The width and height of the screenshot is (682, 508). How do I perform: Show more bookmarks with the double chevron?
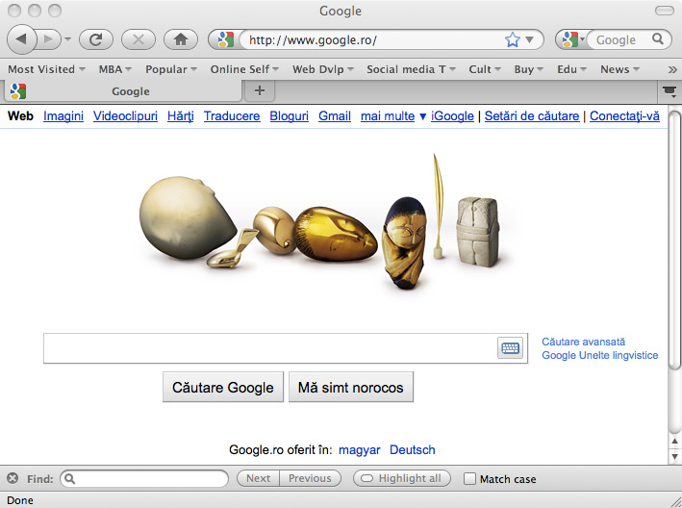click(x=672, y=69)
